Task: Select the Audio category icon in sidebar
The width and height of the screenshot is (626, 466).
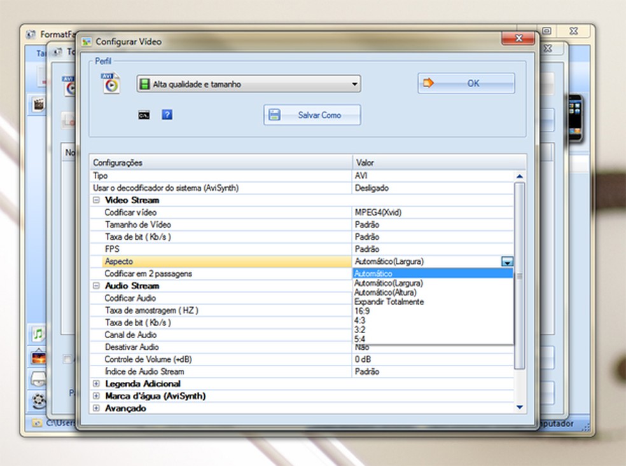Action: 39,334
